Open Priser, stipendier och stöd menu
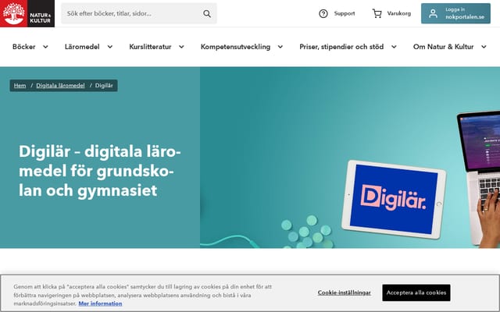 pos(341,47)
